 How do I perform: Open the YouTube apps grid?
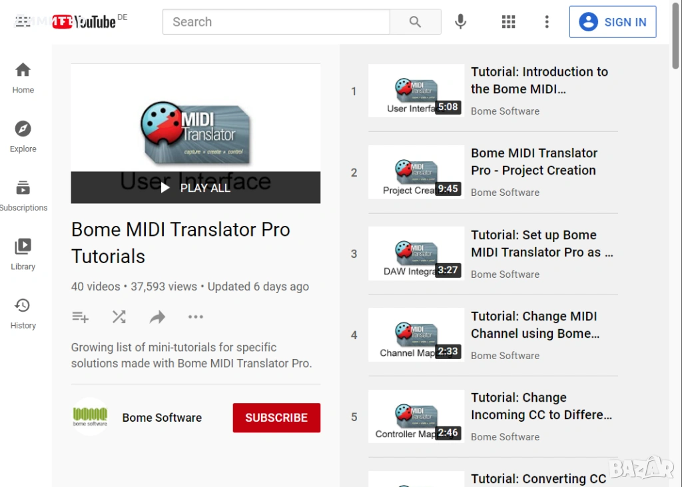[x=508, y=22]
